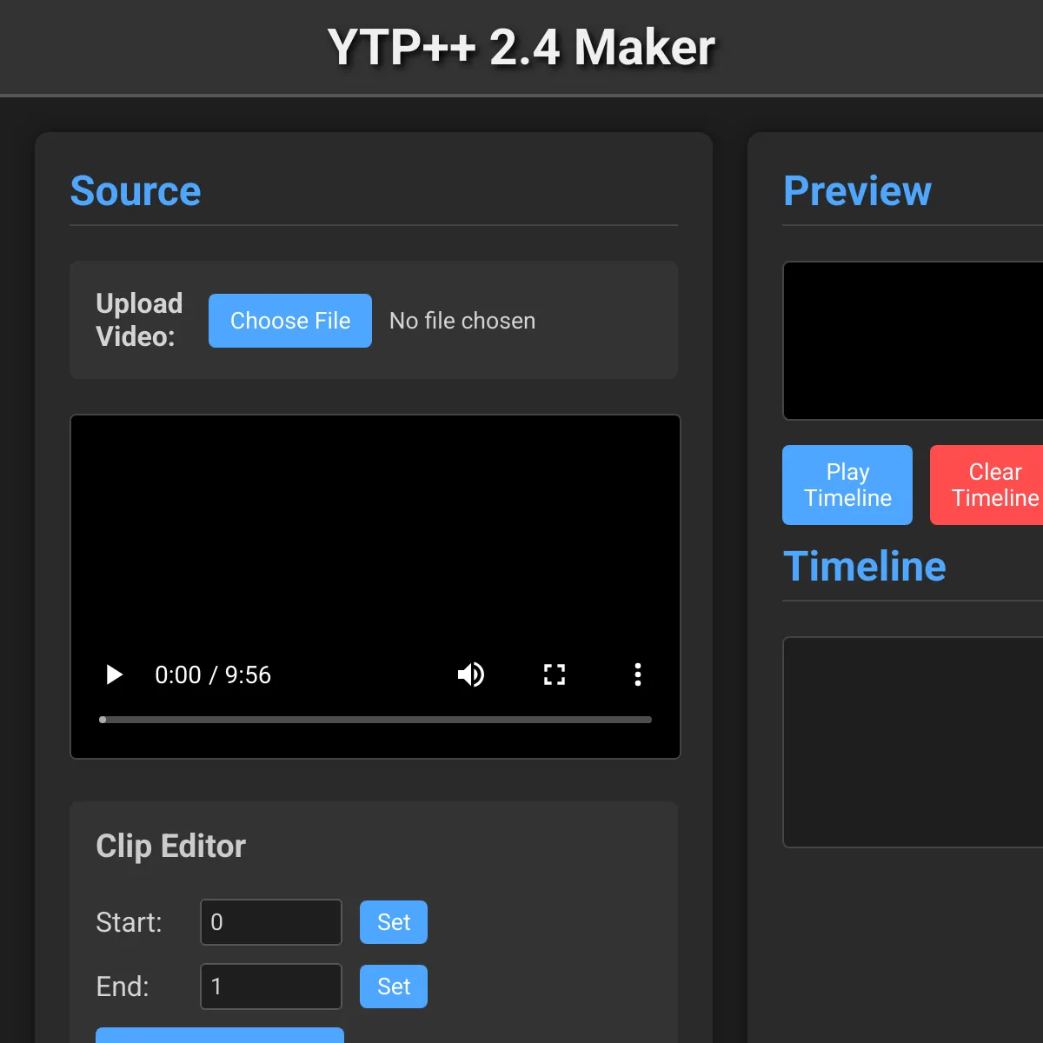The image size is (1043, 1043).
Task: Click the "Upload Video:" label
Action: click(139, 320)
